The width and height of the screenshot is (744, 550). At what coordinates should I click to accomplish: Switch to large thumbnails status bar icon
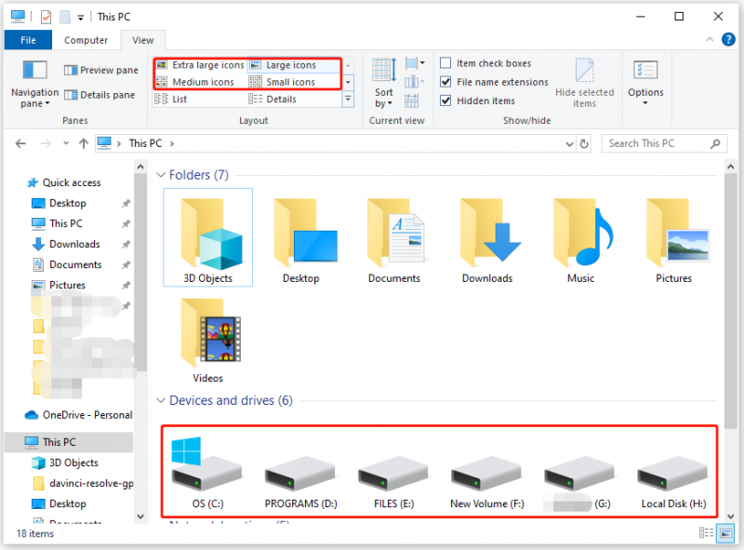[725, 532]
